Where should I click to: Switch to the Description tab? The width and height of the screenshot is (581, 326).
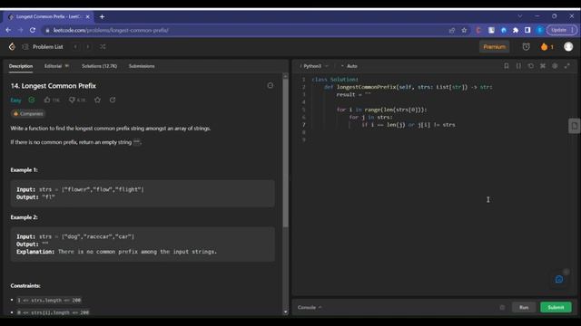tap(21, 66)
